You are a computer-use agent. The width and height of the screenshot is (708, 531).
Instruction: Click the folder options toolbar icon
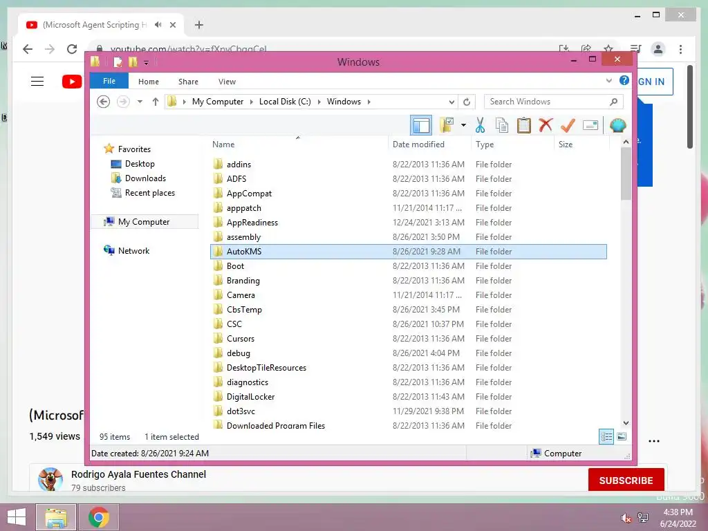click(447, 125)
